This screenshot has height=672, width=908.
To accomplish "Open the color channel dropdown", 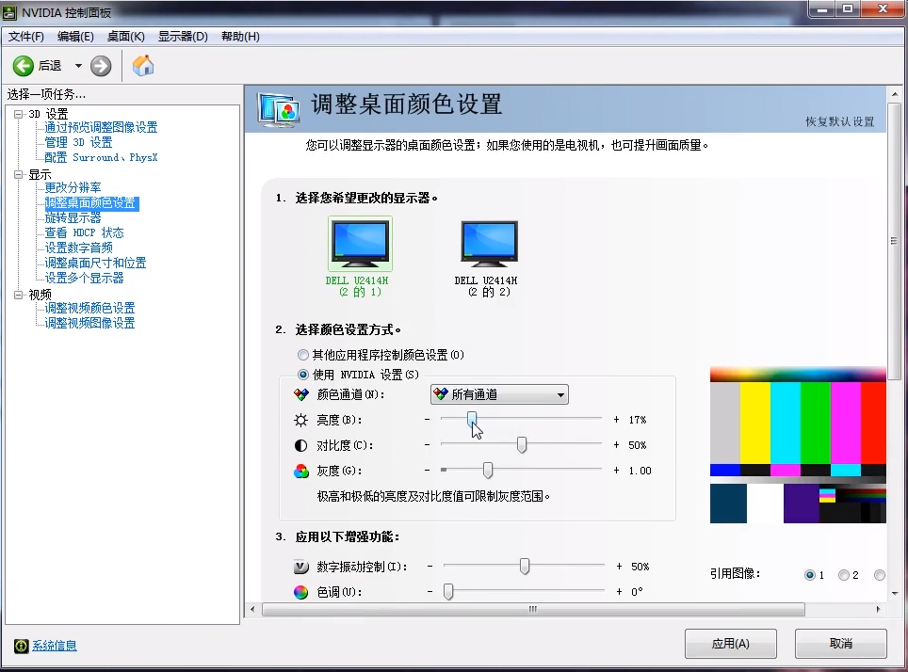I will pos(500,394).
